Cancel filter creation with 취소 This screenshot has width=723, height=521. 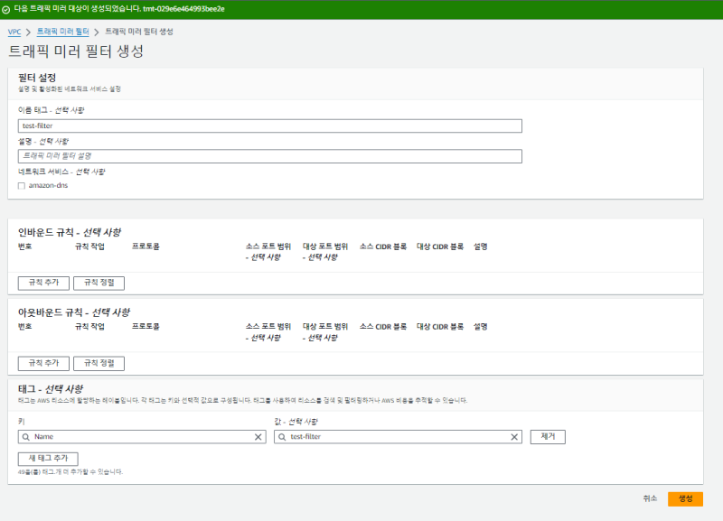pyautogui.click(x=650, y=498)
